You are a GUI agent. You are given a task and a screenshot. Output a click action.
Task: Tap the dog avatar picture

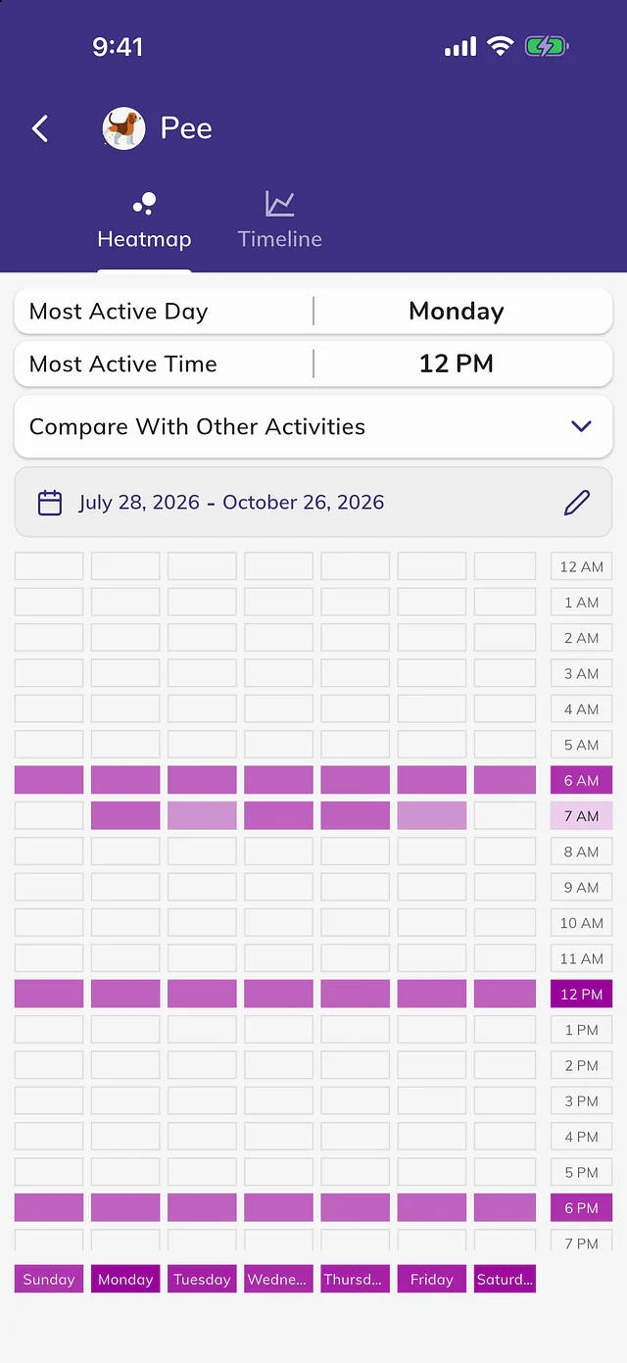[124, 128]
